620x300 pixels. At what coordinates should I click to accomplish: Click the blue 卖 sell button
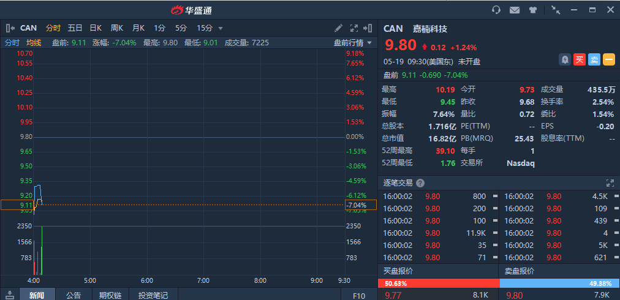594,59
